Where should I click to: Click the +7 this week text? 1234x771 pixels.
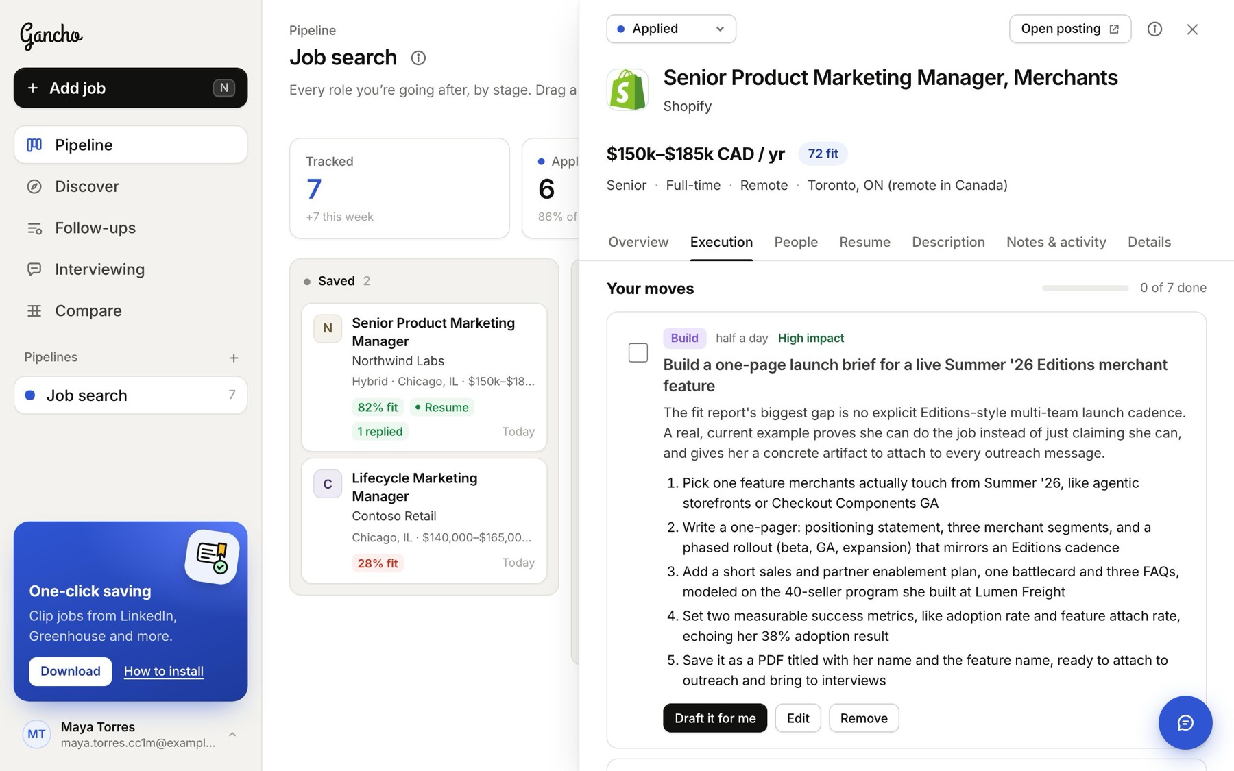(x=339, y=217)
